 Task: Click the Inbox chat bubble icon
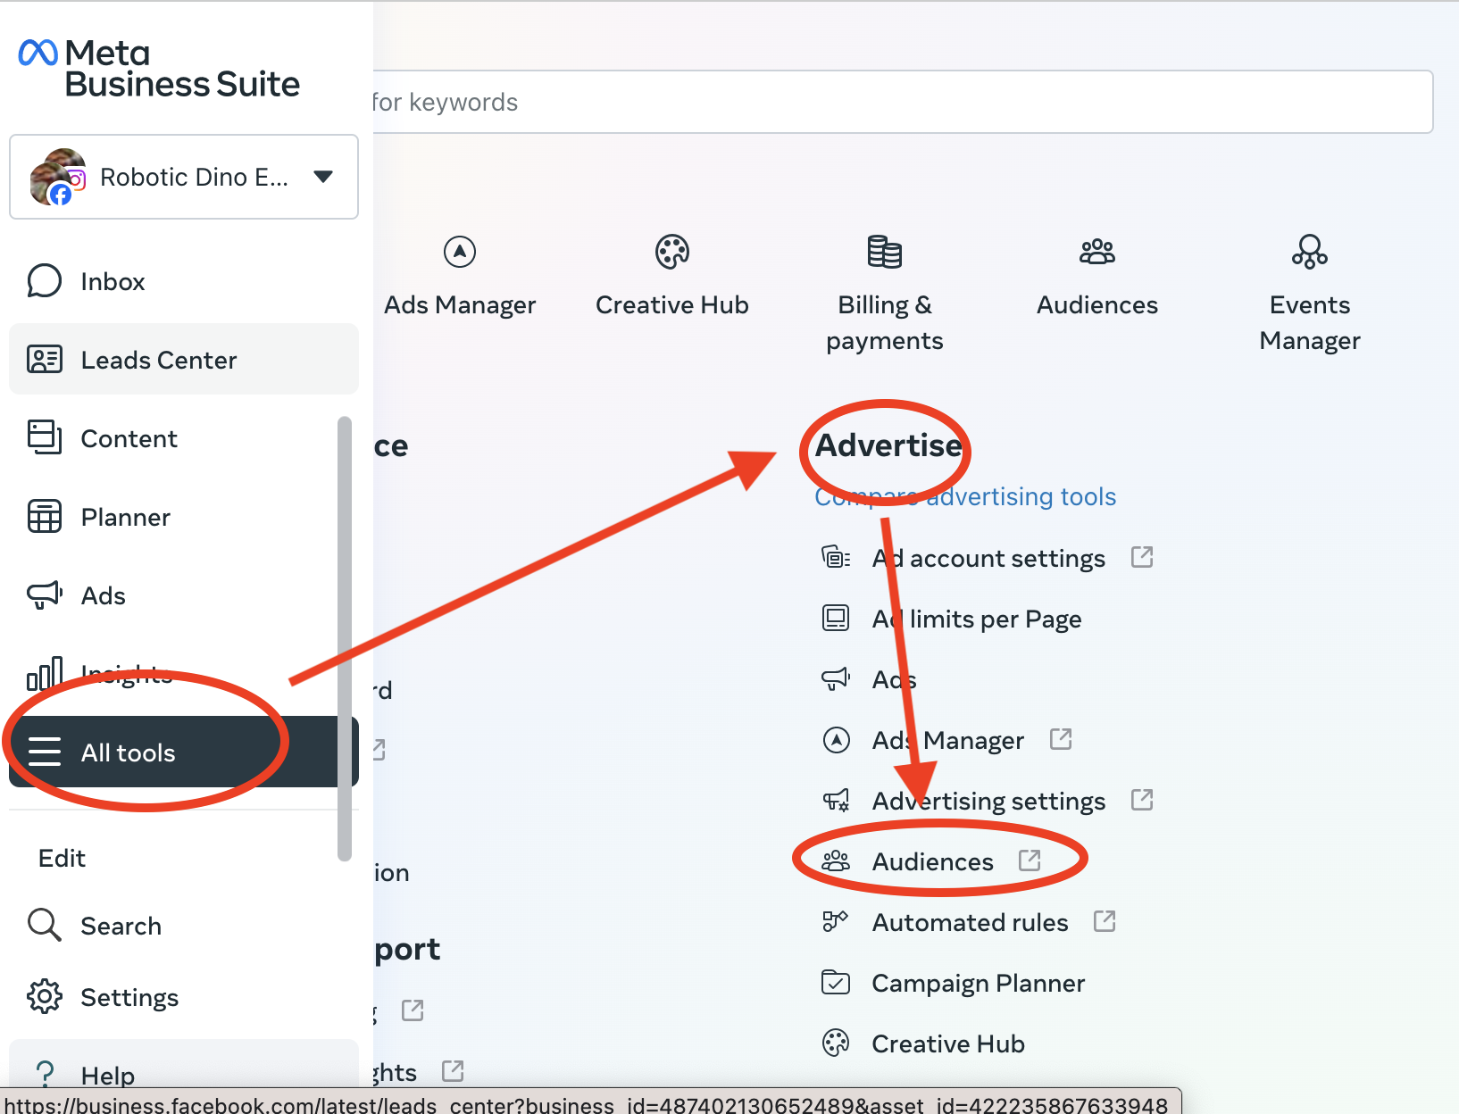[45, 281]
